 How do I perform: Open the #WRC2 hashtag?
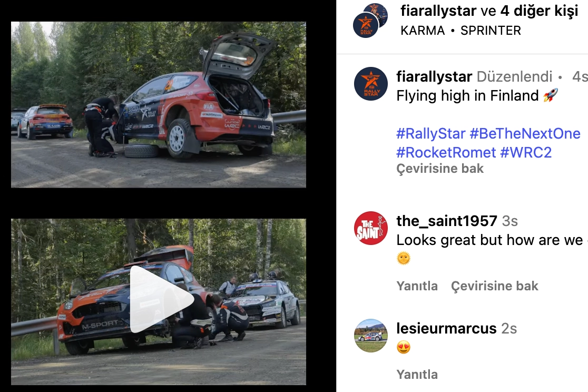pyautogui.click(x=526, y=152)
